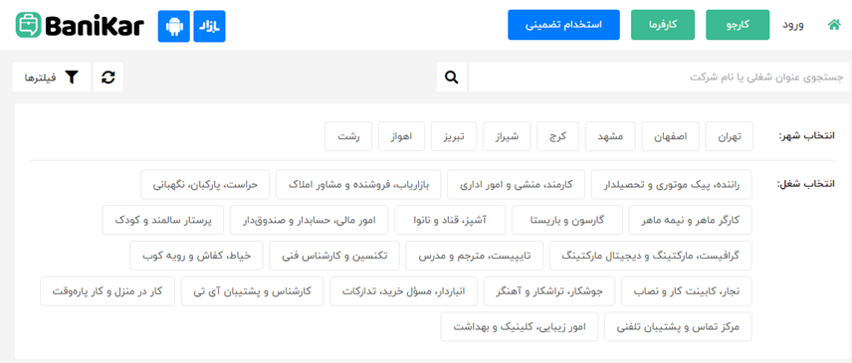Choose job جوشکار، تراشکار و آهنگر
Screen dimensions: 852x363
[549, 291]
